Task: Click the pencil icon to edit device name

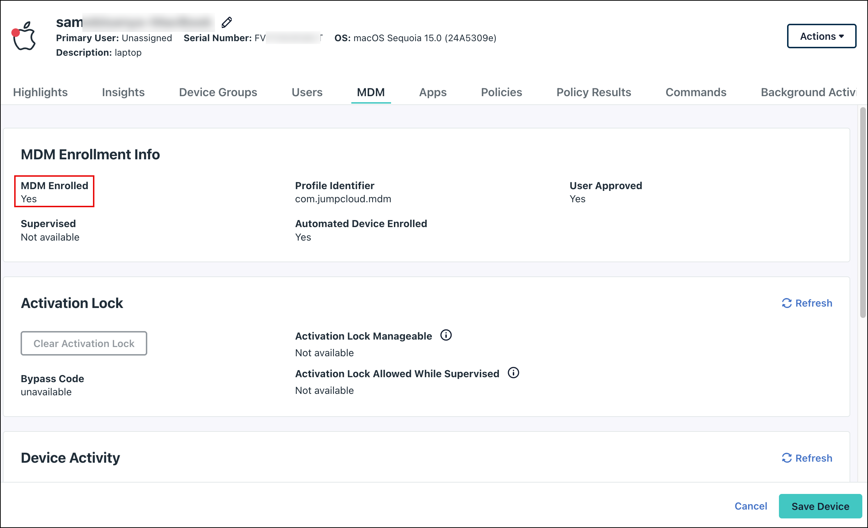Action: [226, 22]
